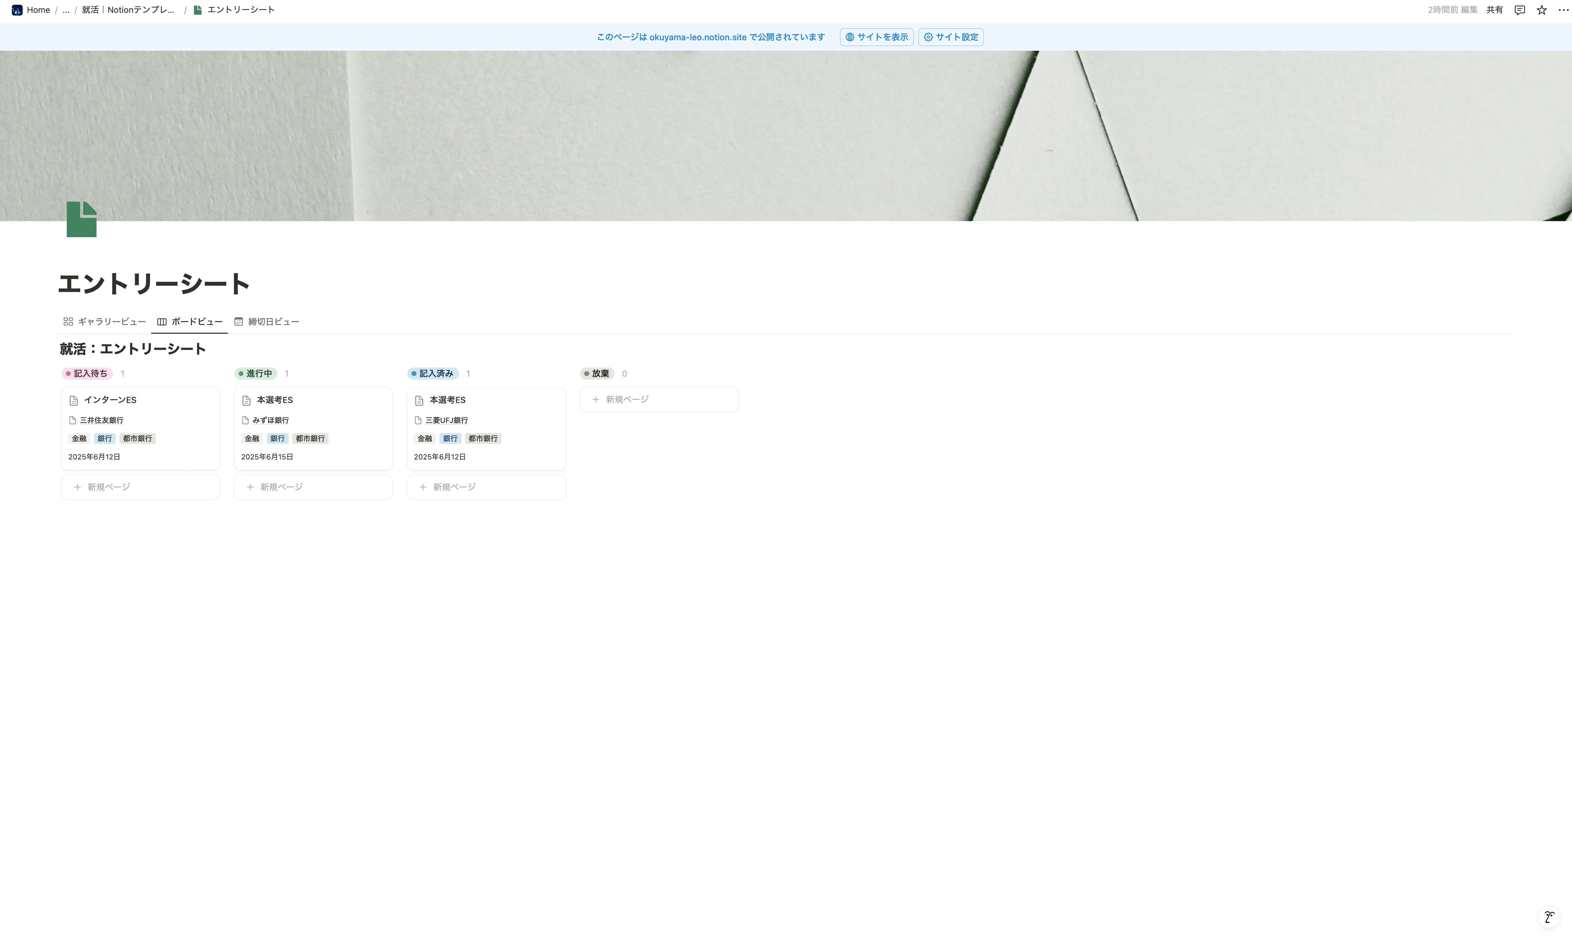
Task: Expand the ... breadcrumb ellipsis
Action: coord(66,9)
